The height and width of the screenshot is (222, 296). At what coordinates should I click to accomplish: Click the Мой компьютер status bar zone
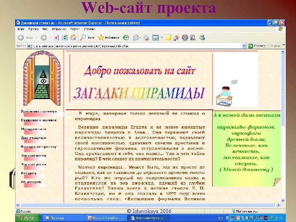pyautogui.click(x=245, y=211)
